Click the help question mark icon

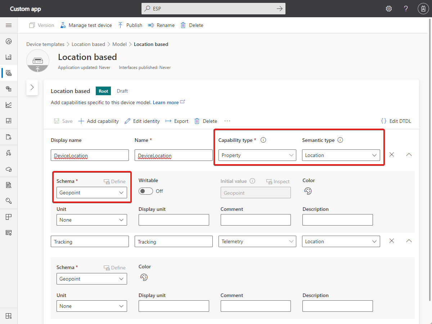406,9
